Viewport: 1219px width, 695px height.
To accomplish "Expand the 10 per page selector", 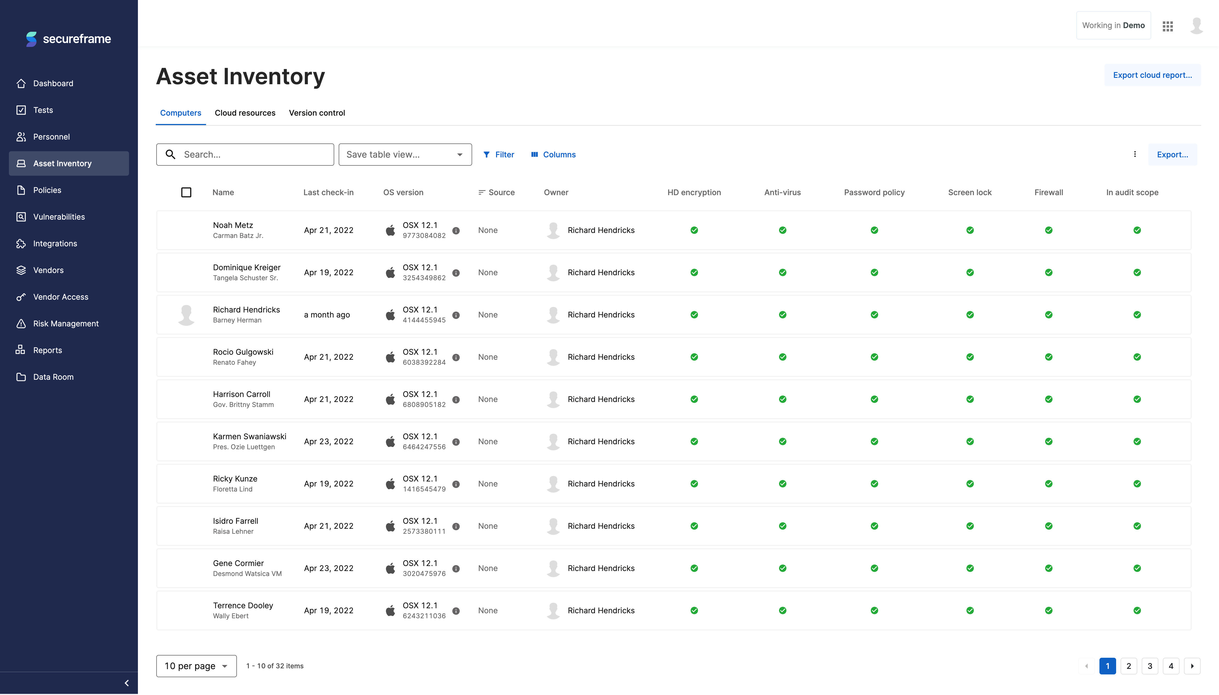I will 196,666.
